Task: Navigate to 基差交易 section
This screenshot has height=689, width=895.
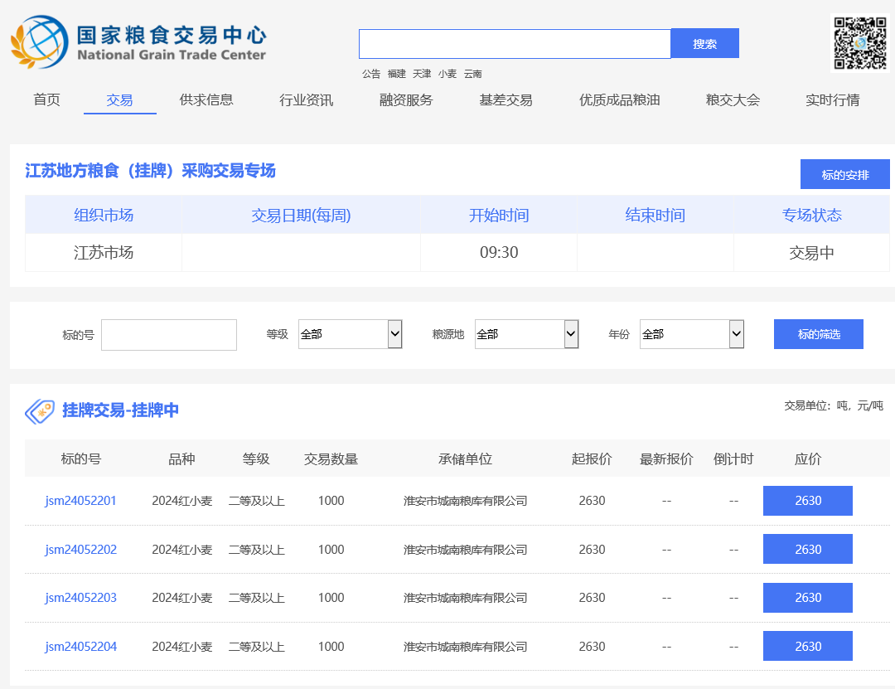Action: tap(506, 100)
